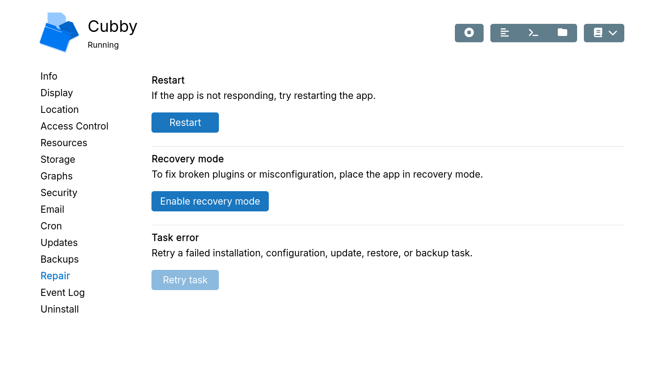Image resolution: width=667 pixels, height=367 pixels.
Task: Open the Storage section
Action: click(x=58, y=159)
